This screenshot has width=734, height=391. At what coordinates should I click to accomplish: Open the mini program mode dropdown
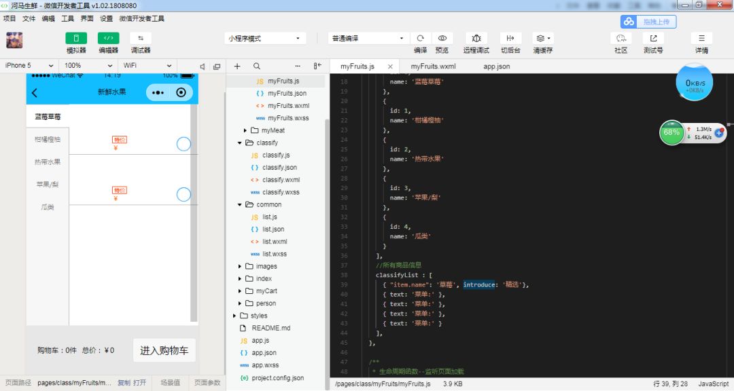(265, 38)
